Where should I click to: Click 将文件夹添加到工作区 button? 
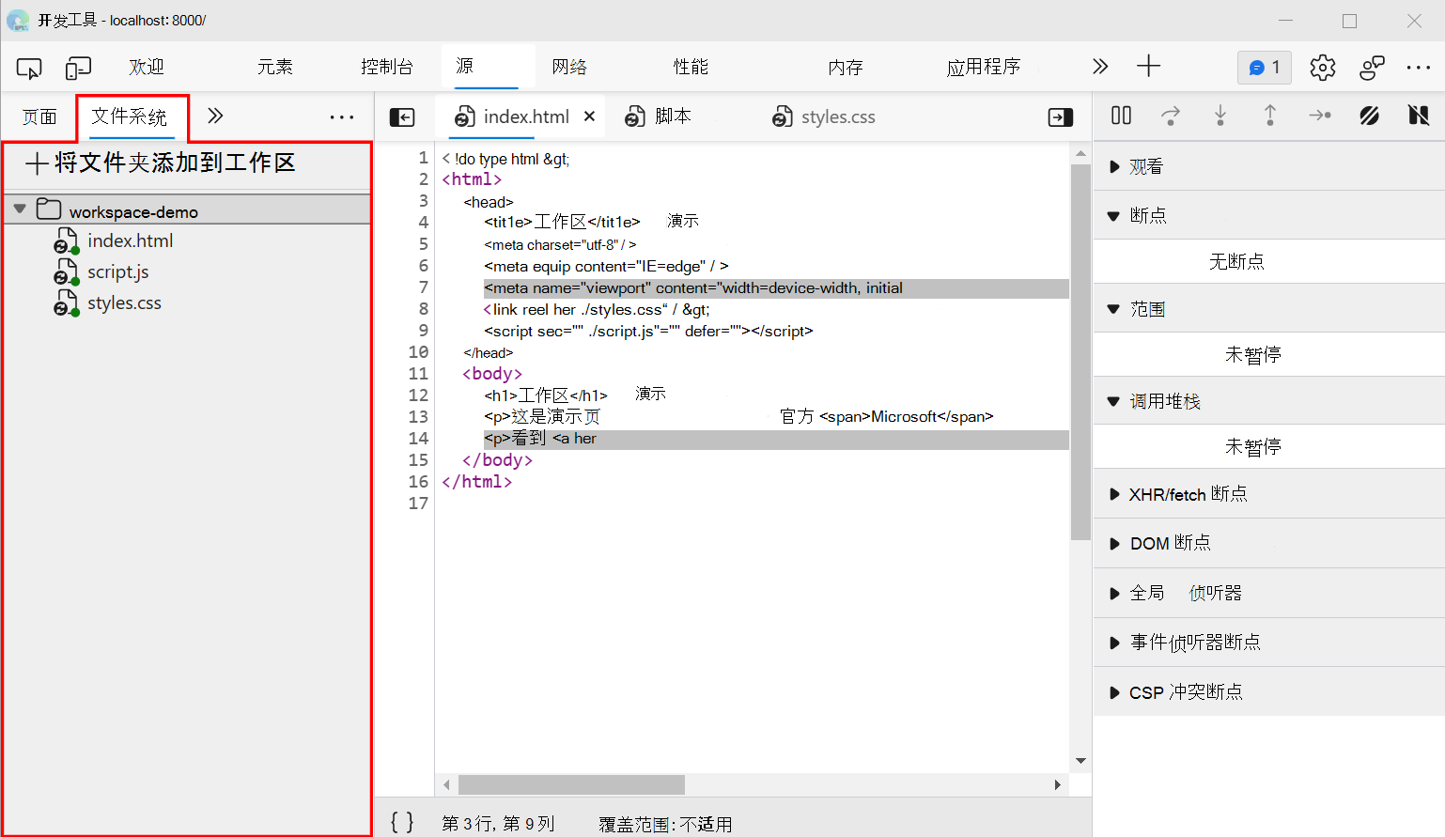[161, 163]
